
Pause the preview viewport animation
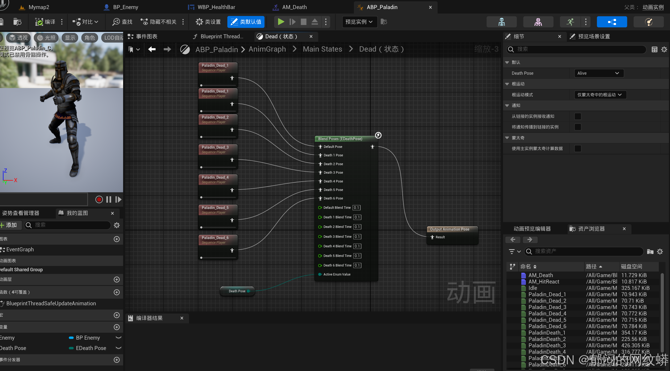click(108, 199)
